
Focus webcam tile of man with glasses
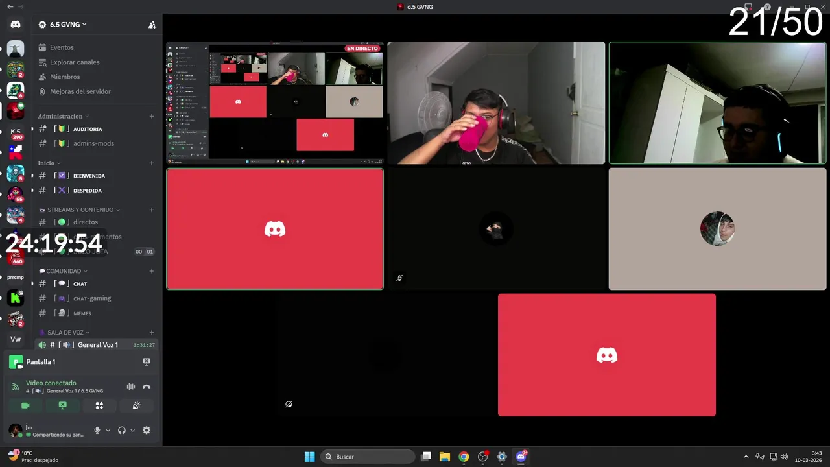point(717,103)
